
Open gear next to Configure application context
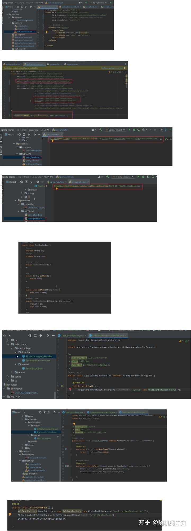pos(125,68)
